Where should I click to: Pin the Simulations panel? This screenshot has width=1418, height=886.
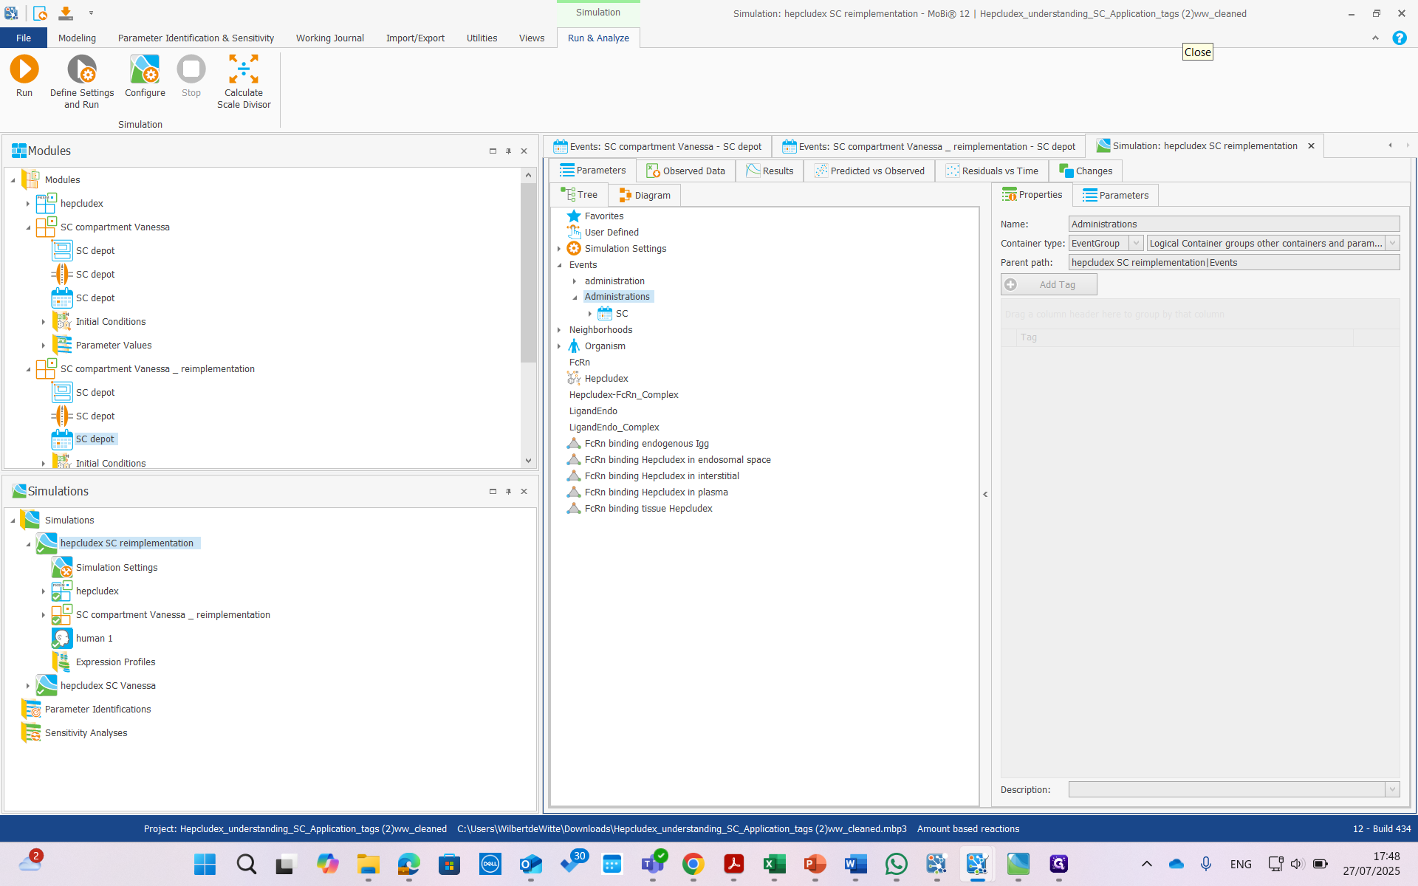pyautogui.click(x=508, y=491)
